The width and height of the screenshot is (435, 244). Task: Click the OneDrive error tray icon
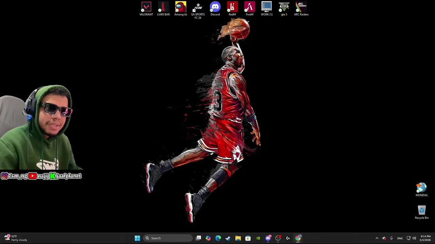click(384, 238)
